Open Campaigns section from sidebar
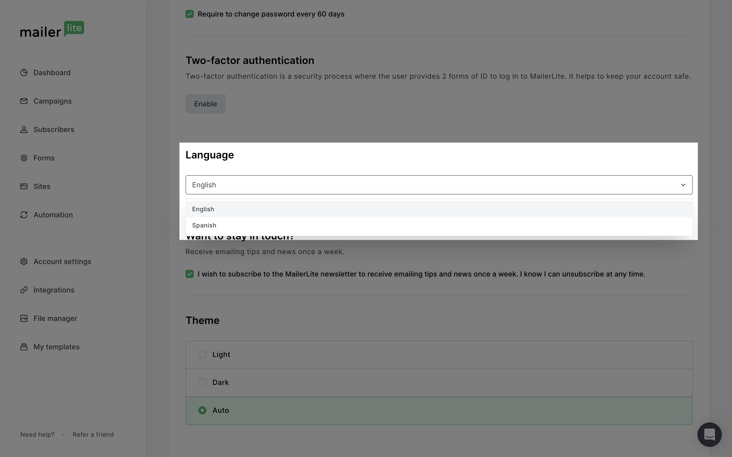732x457 pixels. pos(53,101)
